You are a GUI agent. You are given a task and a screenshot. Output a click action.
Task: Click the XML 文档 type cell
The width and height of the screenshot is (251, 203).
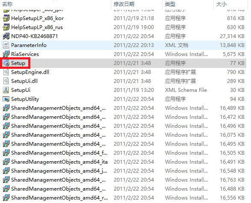point(177,45)
